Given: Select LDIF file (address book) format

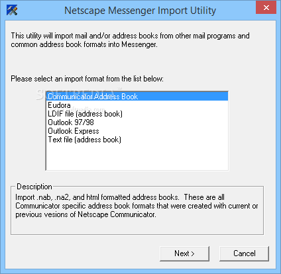Looking at the screenshot, I should pos(137,114).
